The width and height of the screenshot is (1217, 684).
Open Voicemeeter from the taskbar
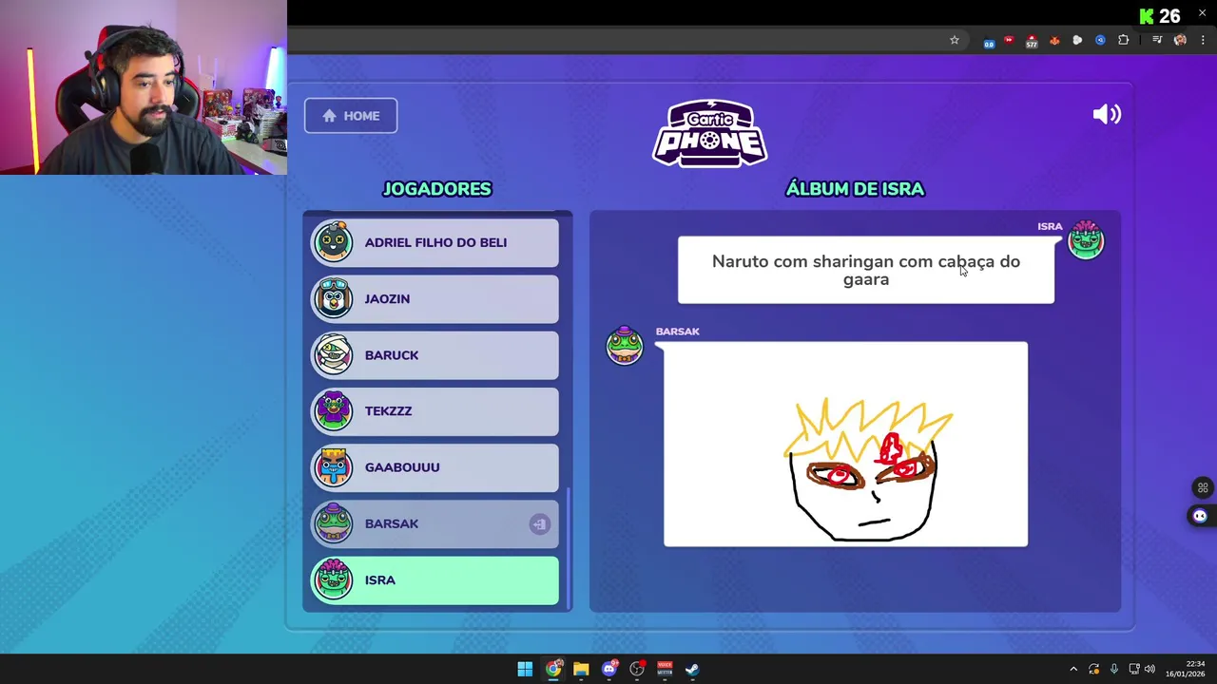tap(665, 670)
